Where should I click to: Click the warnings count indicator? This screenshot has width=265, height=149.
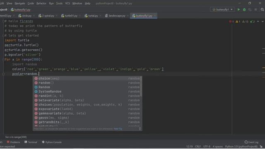[238, 22]
